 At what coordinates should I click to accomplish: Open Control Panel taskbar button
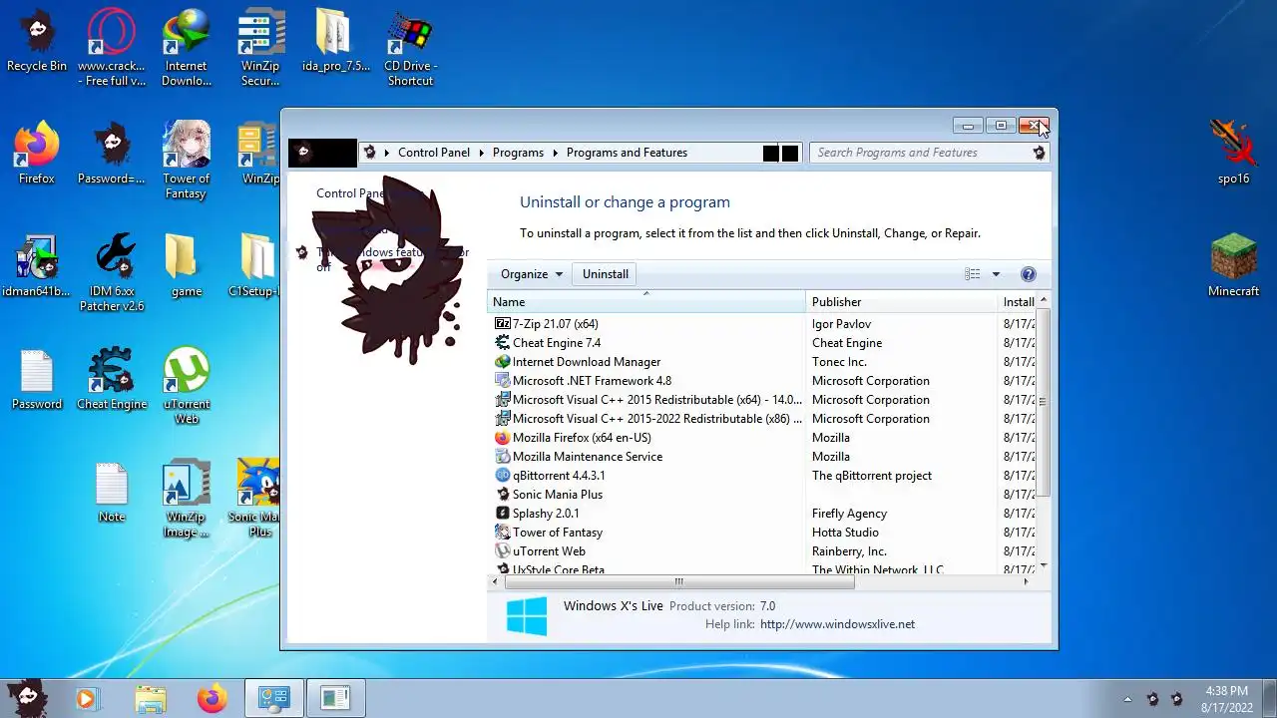click(x=273, y=699)
